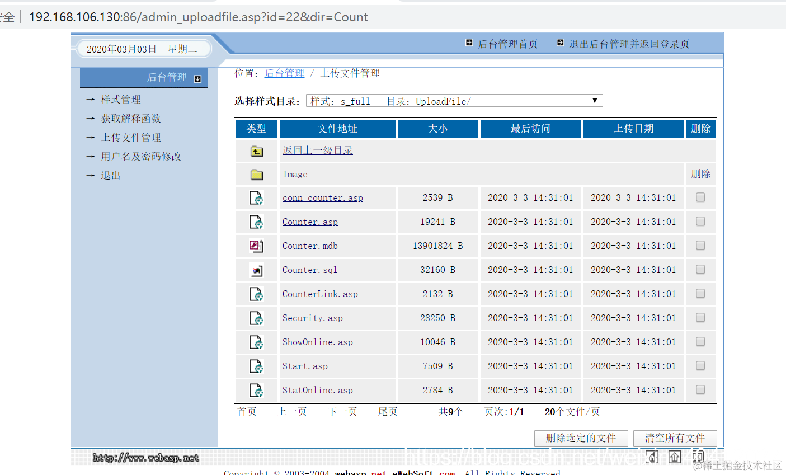The image size is (786, 475).
Task: Open the 选择样式目录 style dropdown
Action: [x=454, y=101]
